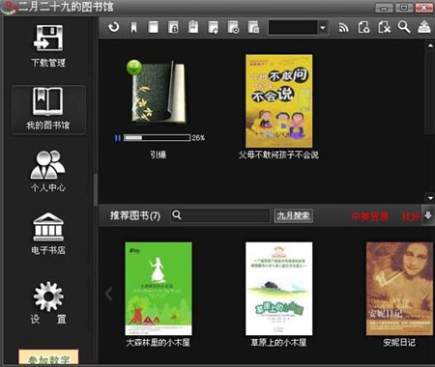Screen dimensions: 435x367
Task: Pause the 引爆 book download
Action: pos(117,138)
